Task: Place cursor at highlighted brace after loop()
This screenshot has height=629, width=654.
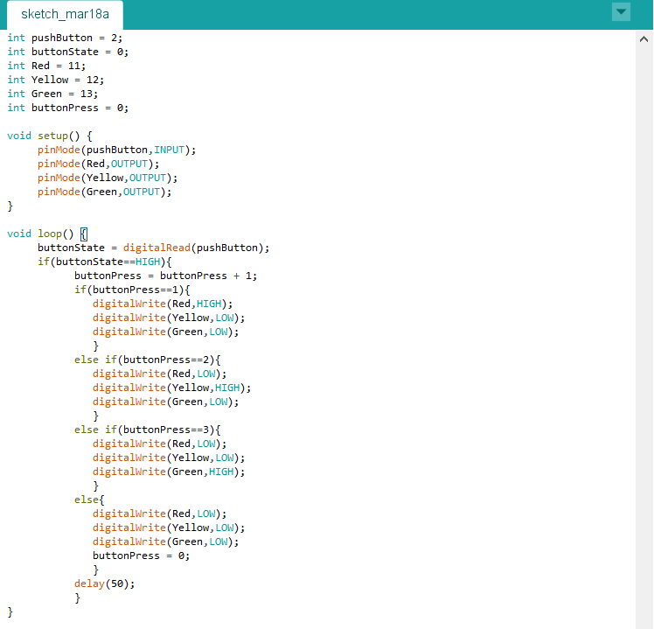Action: click(84, 234)
